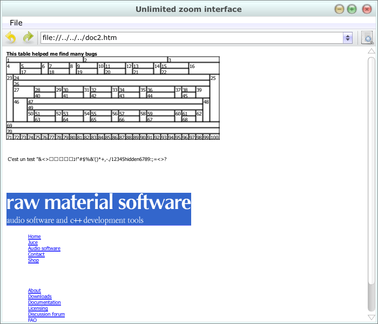This screenshot has height=324, width=378.
Task: Open the Shop link
Action: pos(33,260)
